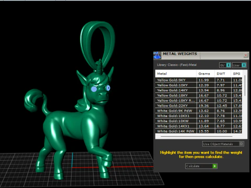Click the 10.00 DWT value
Viewport: 251px width, 188px height.
222,131
